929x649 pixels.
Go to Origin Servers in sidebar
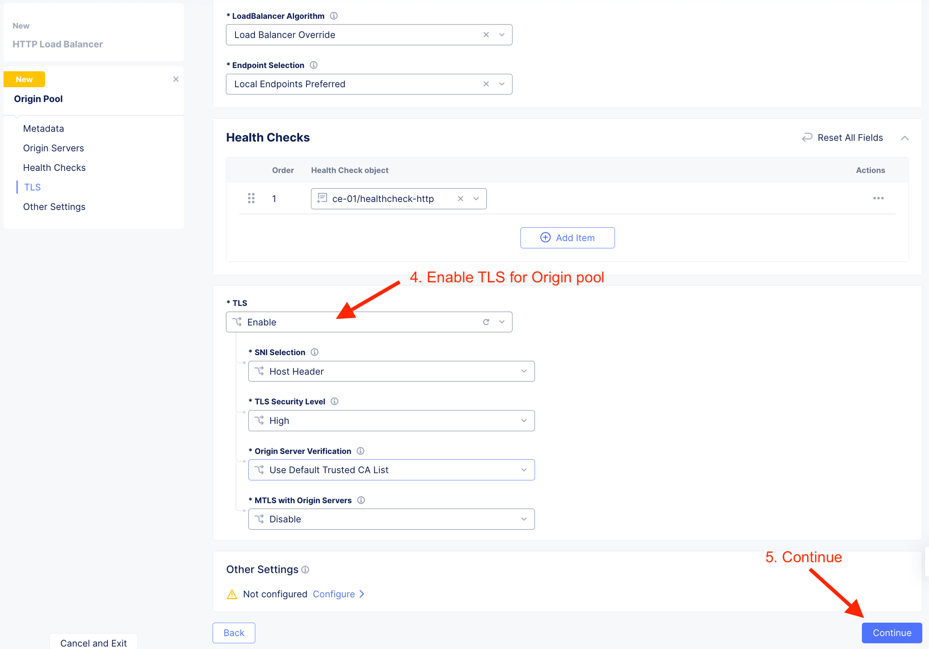point(53,148)
